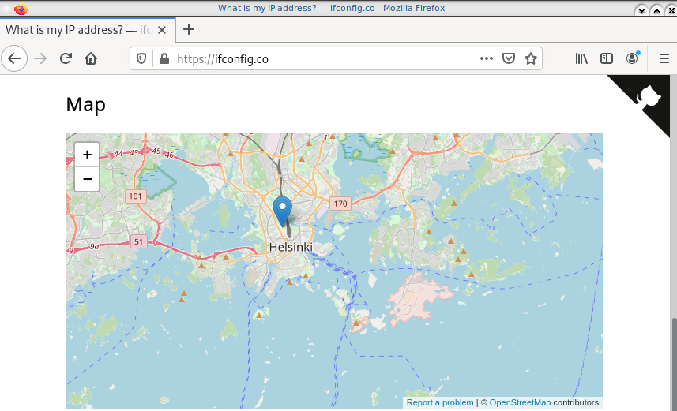This screenshot has width=677, height=411.
Task: Bookmark this page with the star
Action: click(x=531, y=58)
